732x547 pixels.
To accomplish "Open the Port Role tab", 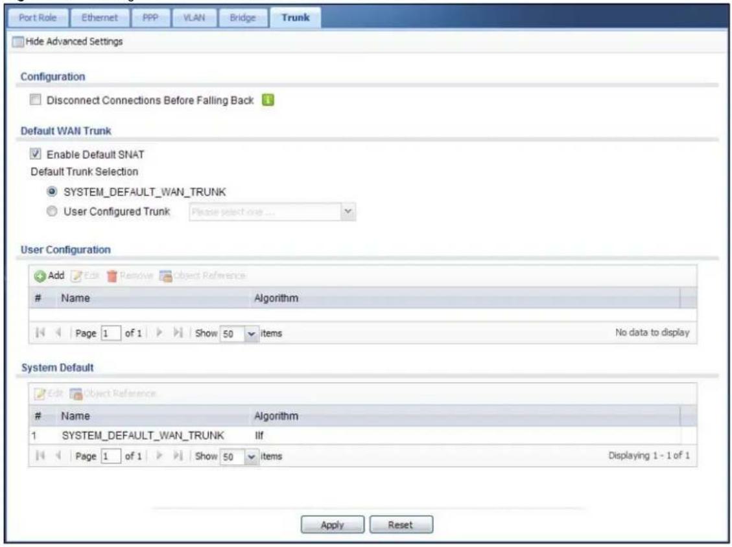I will click(38, 17).
